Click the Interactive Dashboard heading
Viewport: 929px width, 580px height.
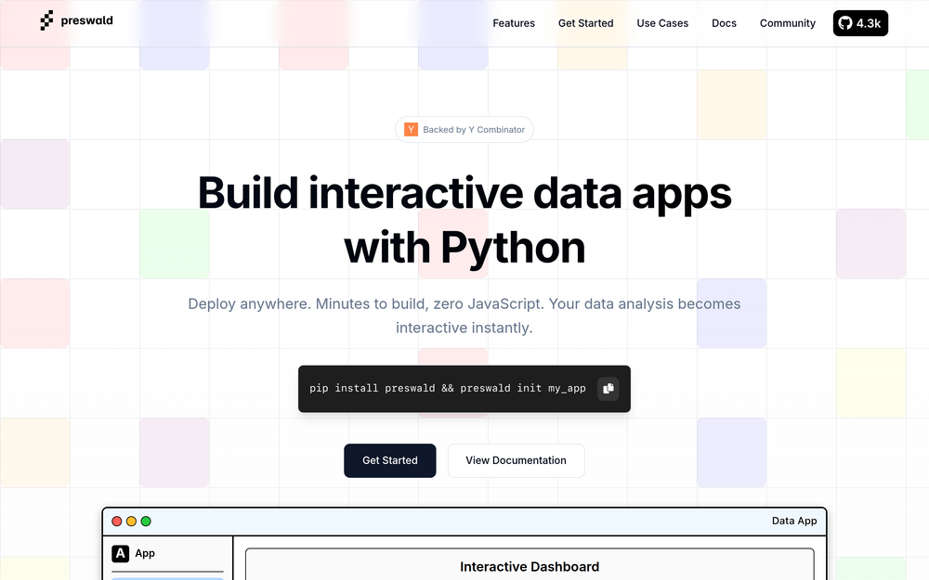coord(530,567)
